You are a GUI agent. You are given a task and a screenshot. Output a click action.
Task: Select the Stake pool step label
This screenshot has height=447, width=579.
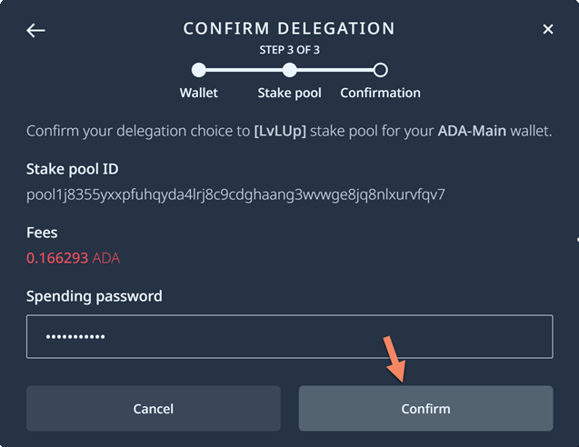tap(289, 93)
